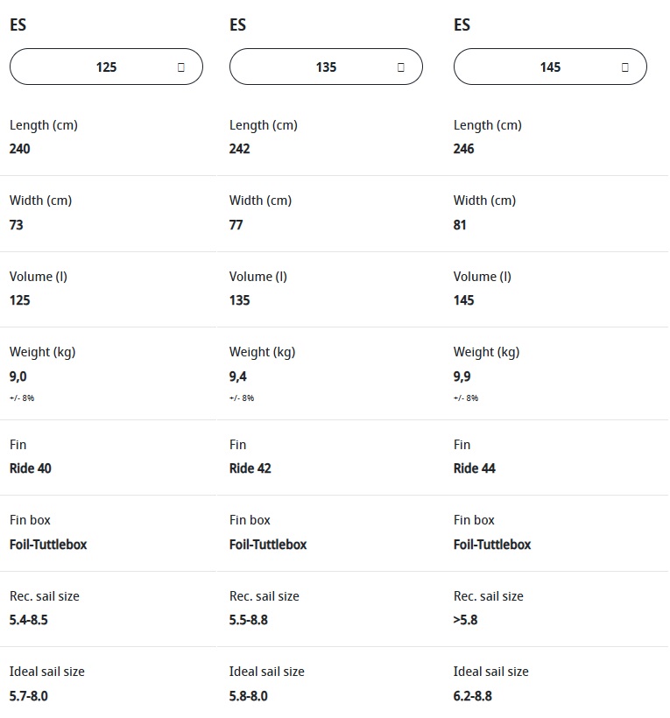Screen dimensions: 670x718
Task: Click the arrow icon in the 135 selector
Action: coord(401,67)
